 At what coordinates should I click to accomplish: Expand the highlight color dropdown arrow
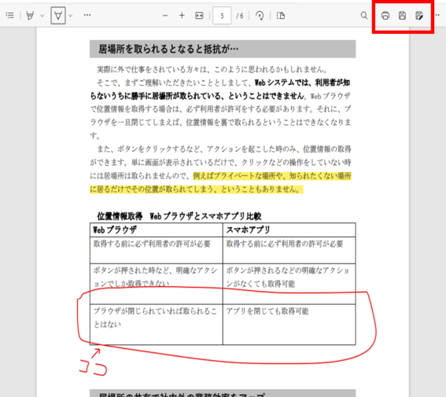tap(42, 16)
